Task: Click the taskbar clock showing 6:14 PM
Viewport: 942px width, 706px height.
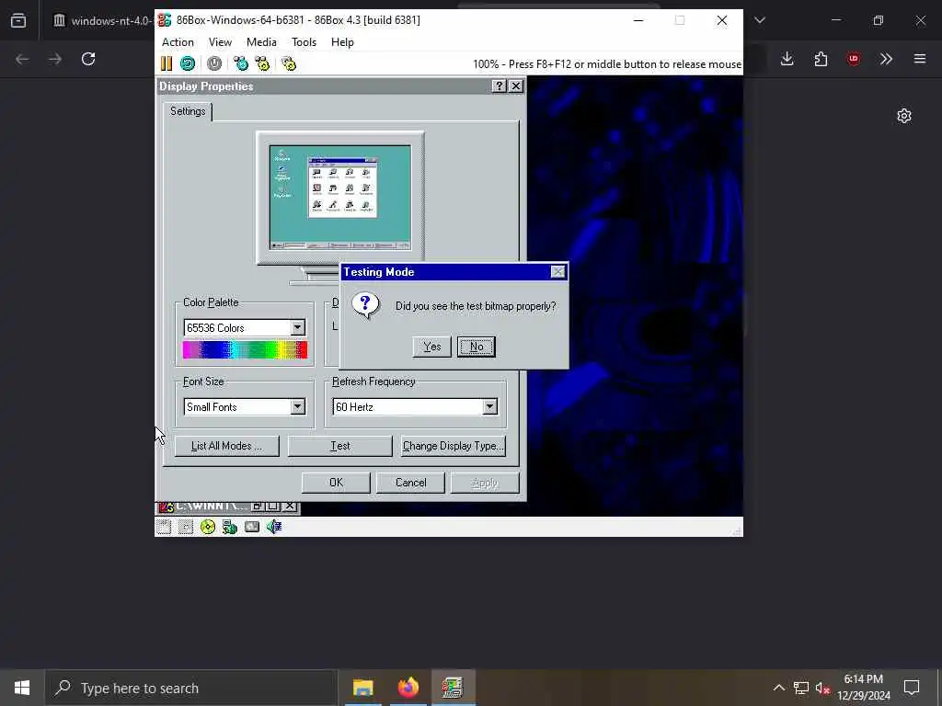Action: 863,688
